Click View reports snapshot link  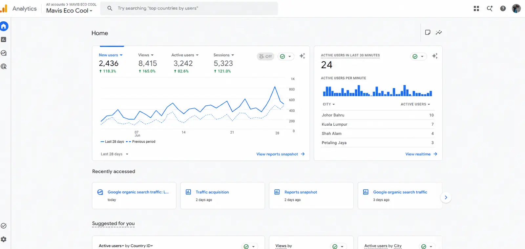[281, 154]
